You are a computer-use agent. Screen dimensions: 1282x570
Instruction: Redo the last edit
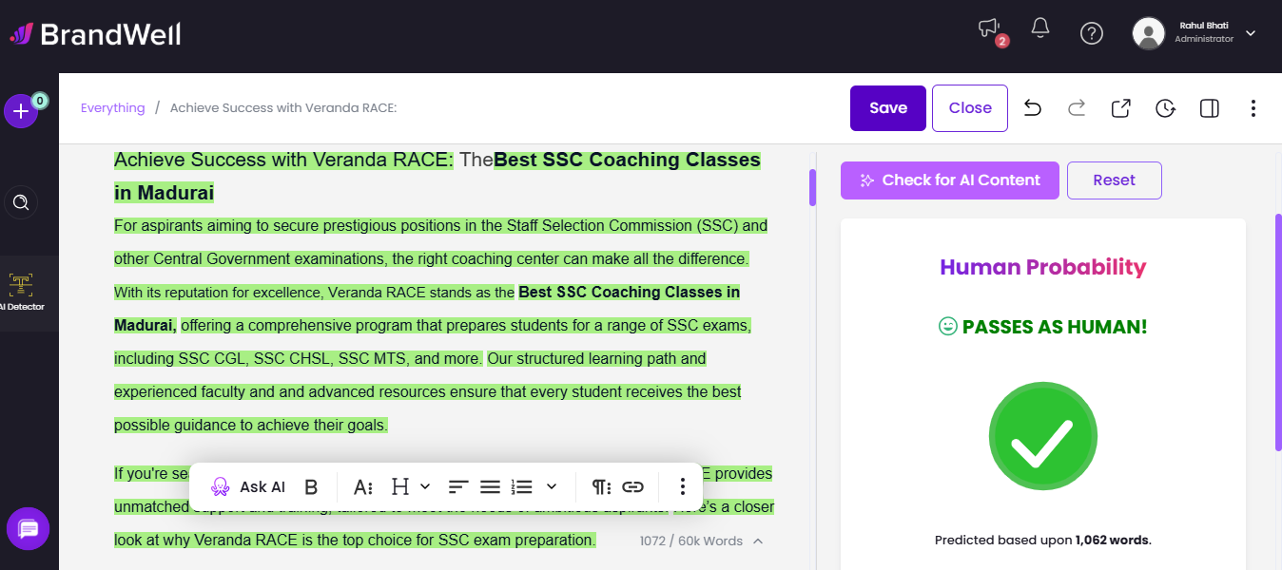pyautogui.click(x=1077, y=108)
